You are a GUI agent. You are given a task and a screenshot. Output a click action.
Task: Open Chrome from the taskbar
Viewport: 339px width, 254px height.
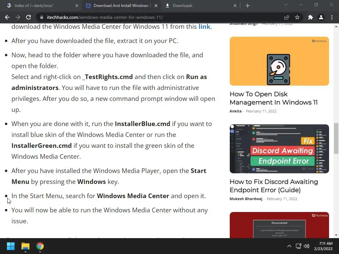click(40, 246)
